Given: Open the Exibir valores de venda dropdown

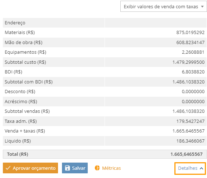Looking at the screenshot, I should (163, 6).
